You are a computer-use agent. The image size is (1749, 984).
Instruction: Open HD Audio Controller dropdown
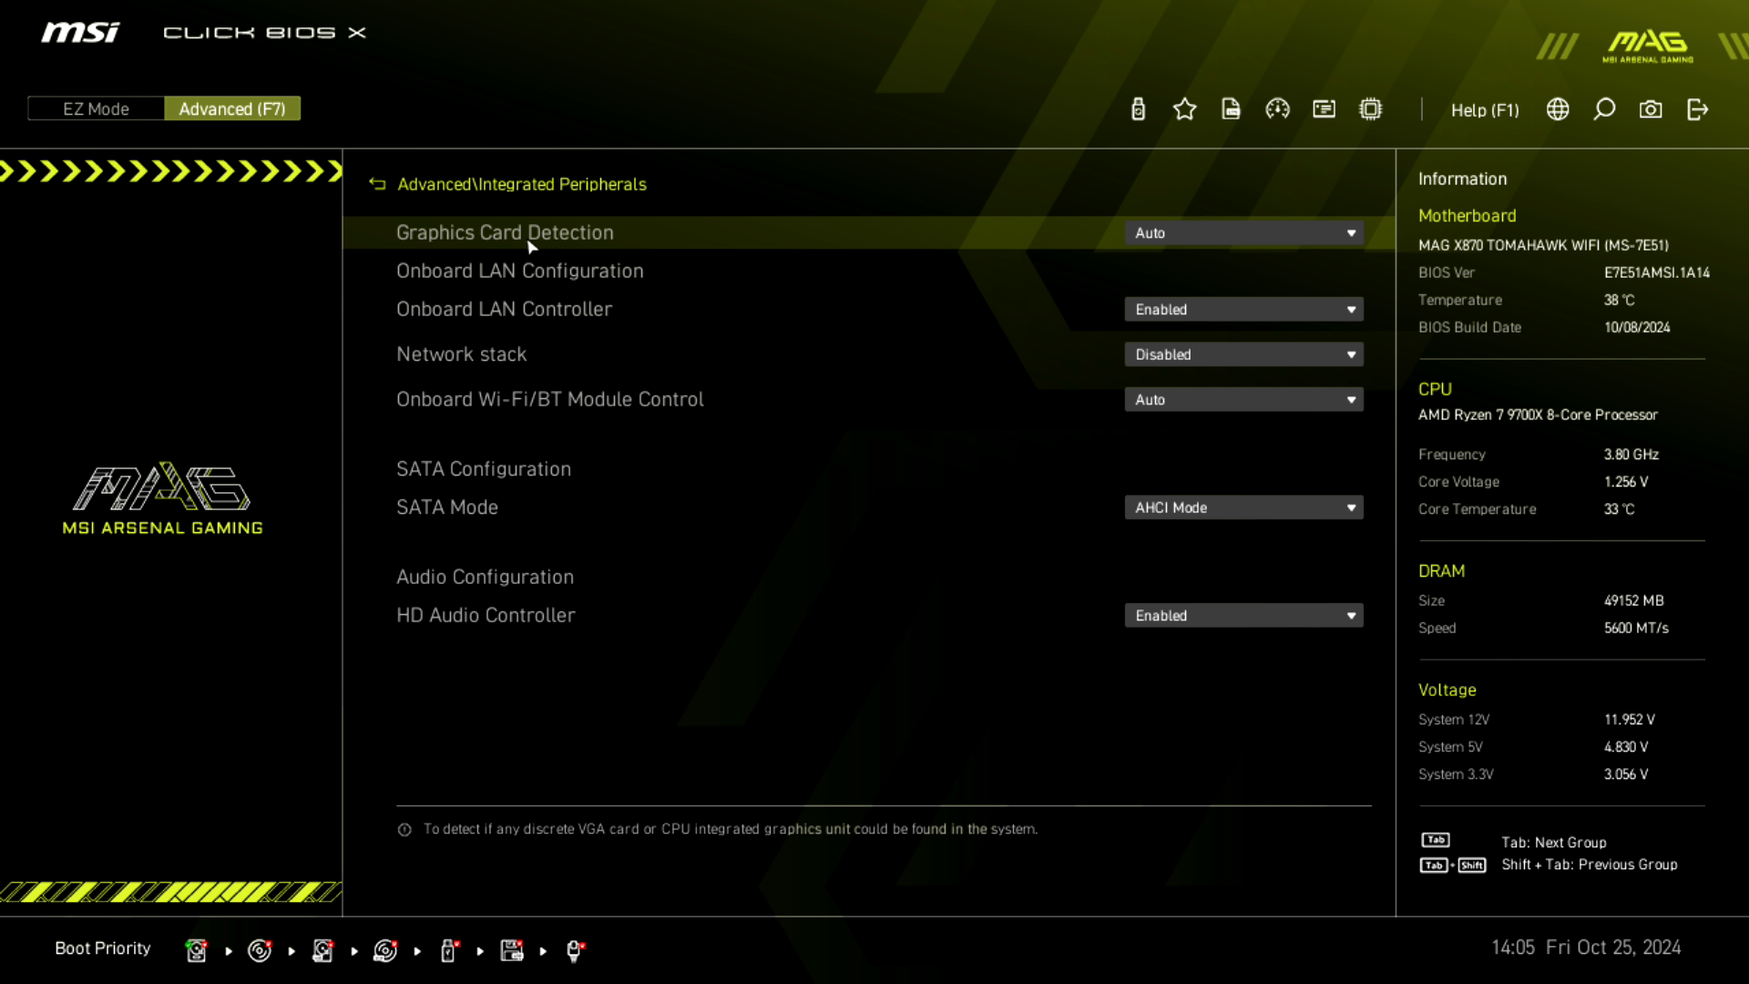click(x=1243, y=616)
